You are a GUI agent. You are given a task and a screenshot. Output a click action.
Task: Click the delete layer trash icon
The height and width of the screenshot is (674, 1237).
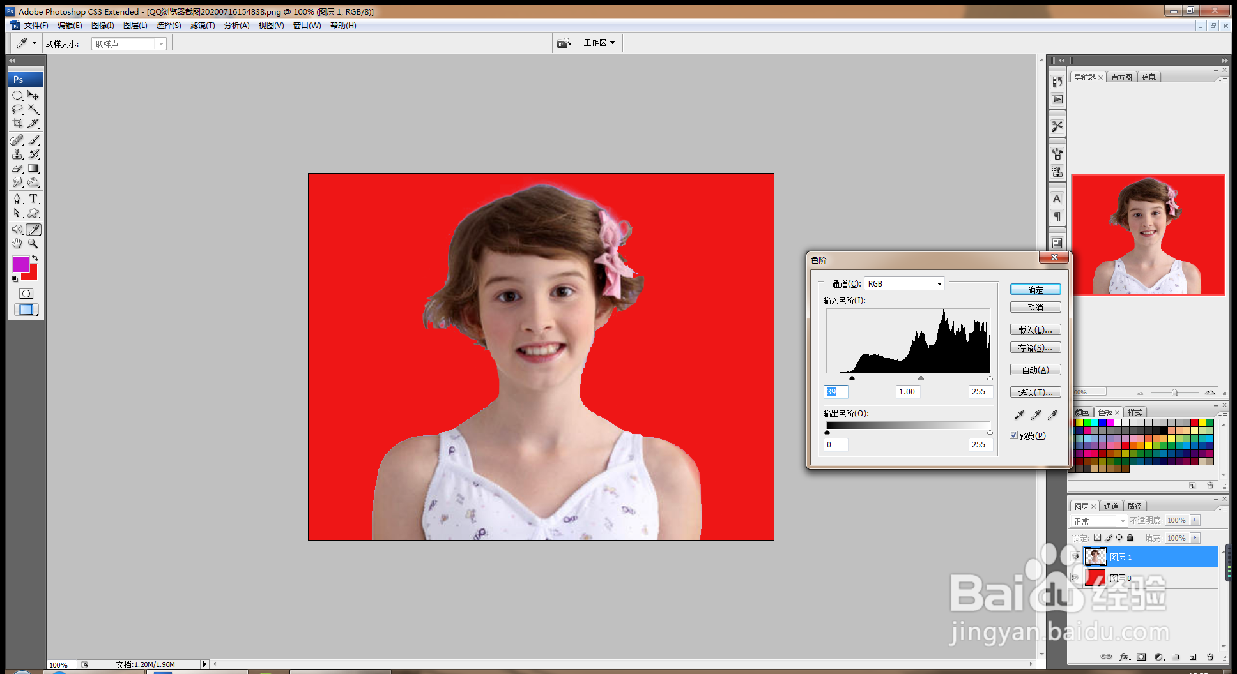[1210, 657]
